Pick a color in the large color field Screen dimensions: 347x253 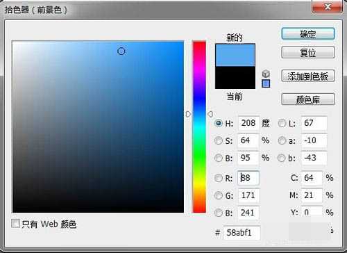(x=98, y=126)
